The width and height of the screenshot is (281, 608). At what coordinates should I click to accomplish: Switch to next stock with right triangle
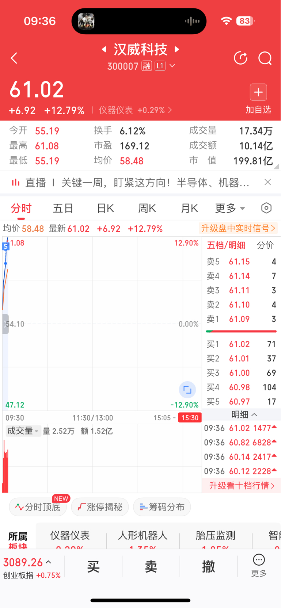[x=177, y=49]
